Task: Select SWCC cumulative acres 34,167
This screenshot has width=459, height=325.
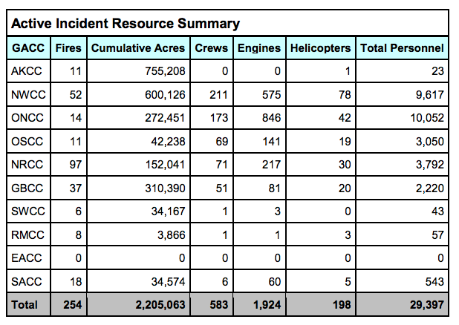Action: [x=169, y=211]
